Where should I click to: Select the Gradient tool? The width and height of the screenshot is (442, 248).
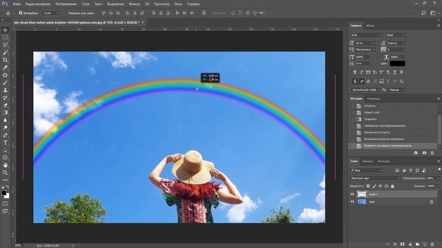(x=5, y=112)
